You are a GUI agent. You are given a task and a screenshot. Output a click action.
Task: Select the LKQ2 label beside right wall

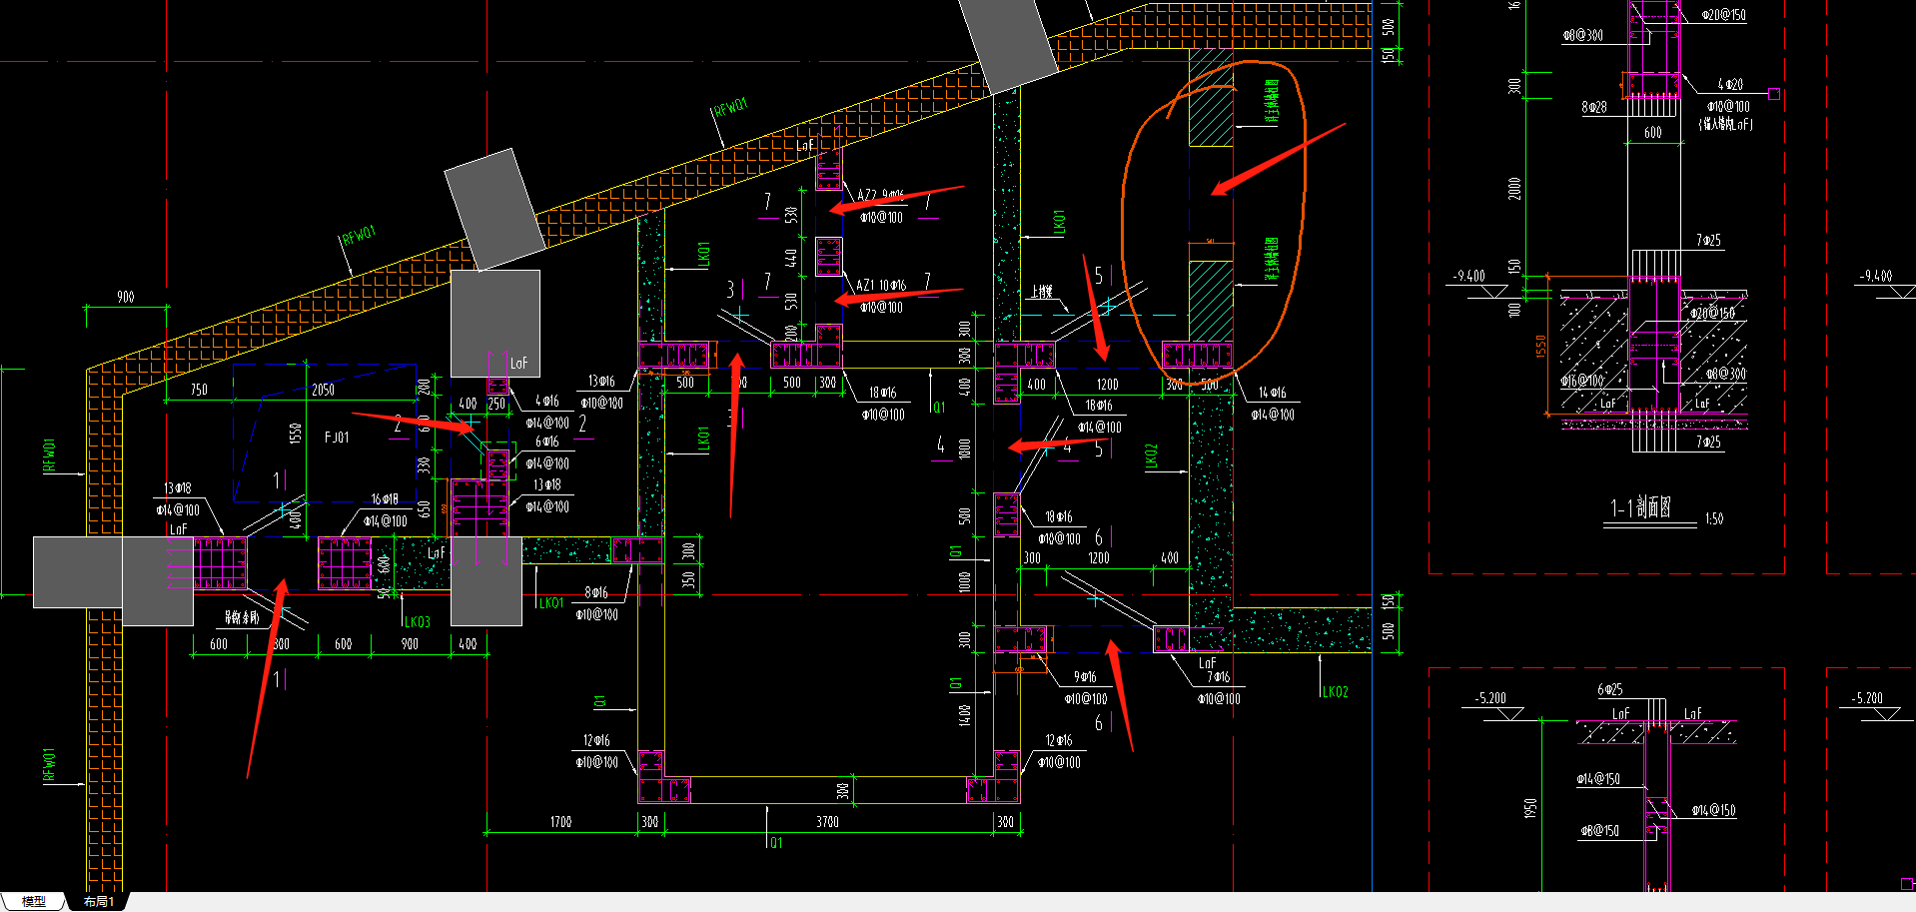[1151, 456]
